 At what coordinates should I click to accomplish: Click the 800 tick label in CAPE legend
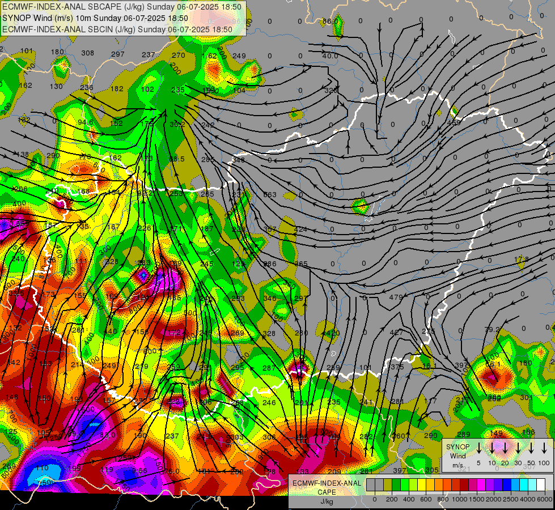pyautogui.click(x=443, y=499)
